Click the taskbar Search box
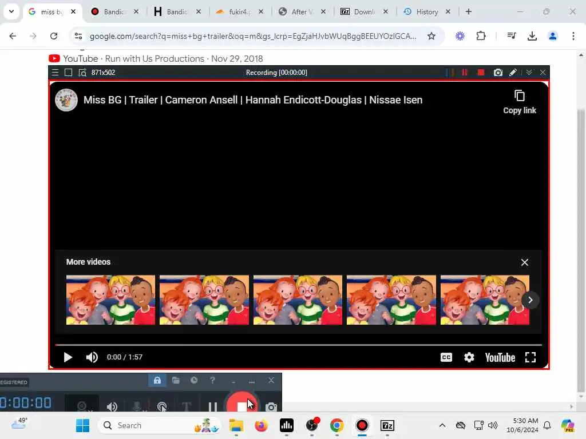 click(x=160, y=425)
